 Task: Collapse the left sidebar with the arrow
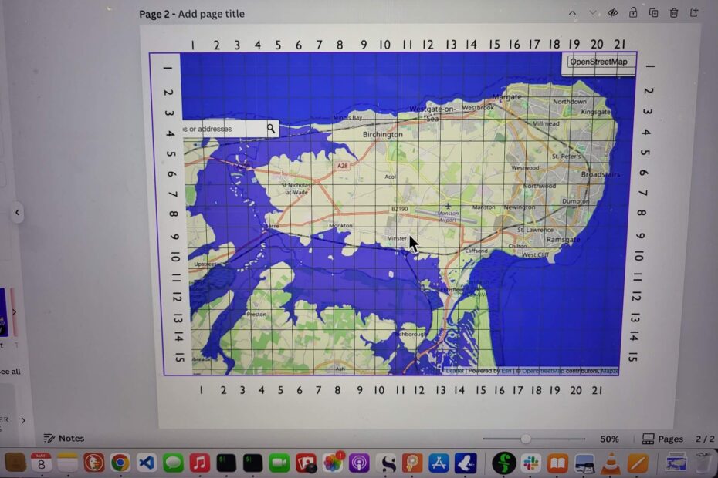[17, 213]
